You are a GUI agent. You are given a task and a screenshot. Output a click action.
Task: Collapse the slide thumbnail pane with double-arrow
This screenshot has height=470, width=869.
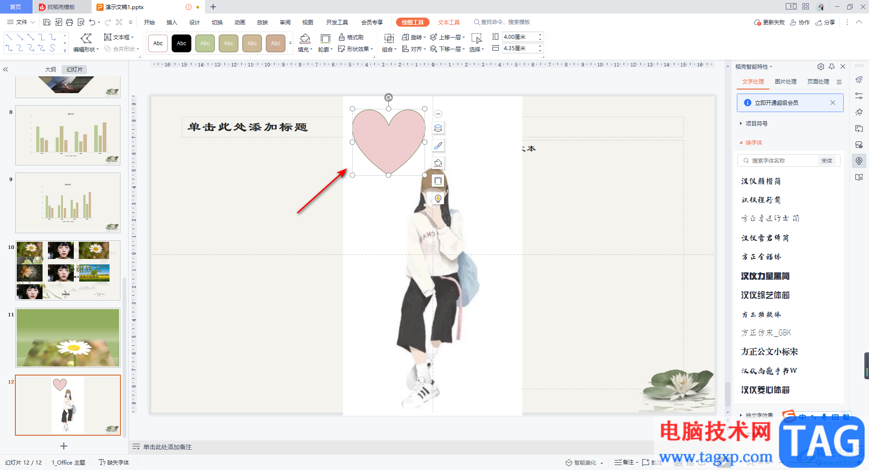pyautogui.click(x=5, y=70)
